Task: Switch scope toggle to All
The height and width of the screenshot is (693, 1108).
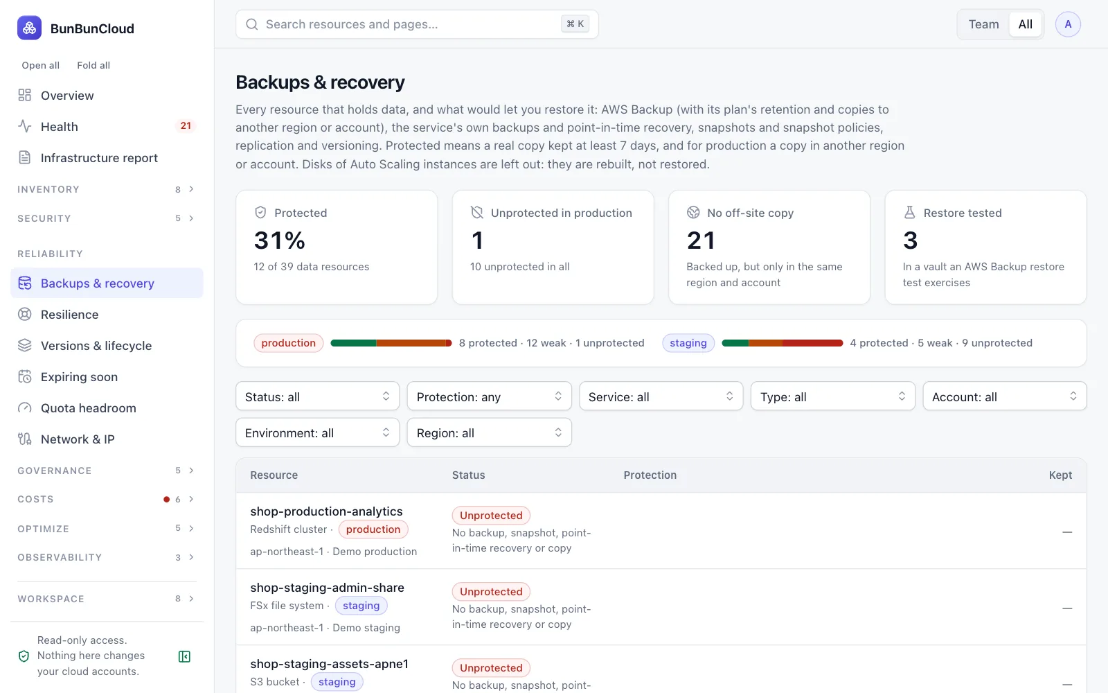Action: (x=1026, y=24)
